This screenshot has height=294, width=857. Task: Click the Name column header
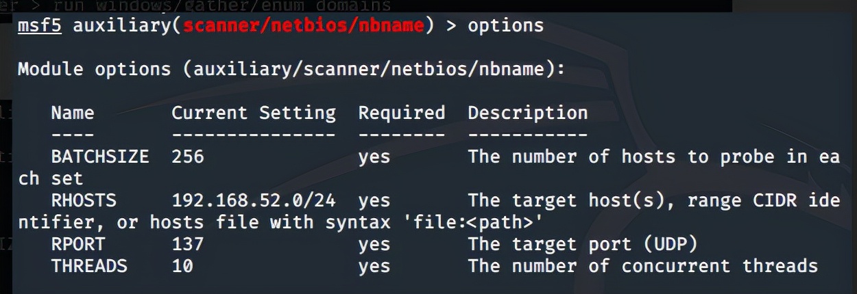pyautogui.click(x=72, y=113)
